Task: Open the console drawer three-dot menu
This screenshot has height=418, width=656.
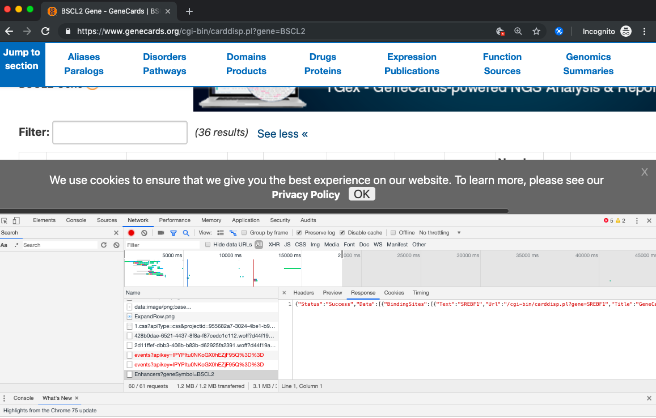Action: point(4,398)
